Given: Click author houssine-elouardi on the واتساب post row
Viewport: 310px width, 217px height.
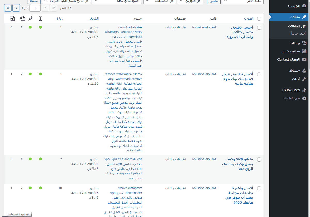Looking at the screenshot, I should [x=204, y=27].
